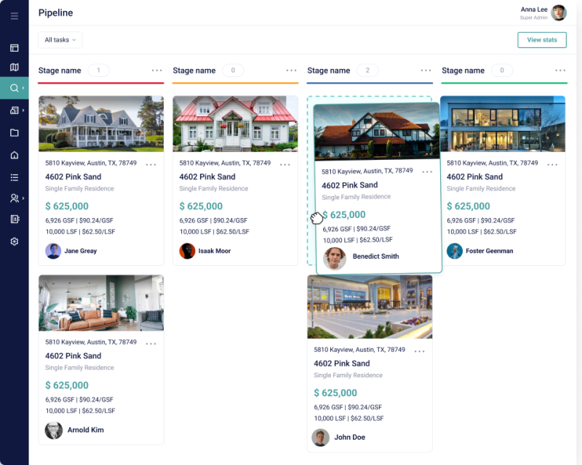The height and width of the screenshot is (465, 582).
Task: Select the media gallery icon in the sidebar
Action: pos(14,110)
